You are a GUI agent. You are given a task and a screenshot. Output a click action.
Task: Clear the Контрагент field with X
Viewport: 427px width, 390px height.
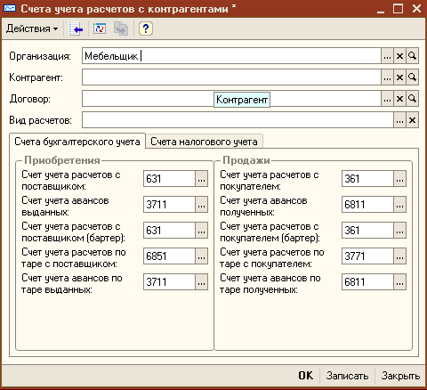[x=399, y=77]
